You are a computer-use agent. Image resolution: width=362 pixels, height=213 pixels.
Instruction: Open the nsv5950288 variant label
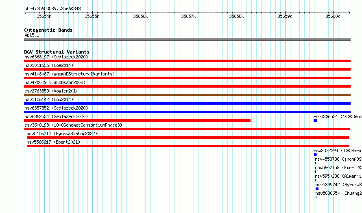click(338, 176)
